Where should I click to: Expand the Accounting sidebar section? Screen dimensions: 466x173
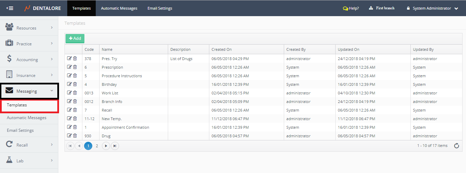pyautogui.click(x=29, y=59)
